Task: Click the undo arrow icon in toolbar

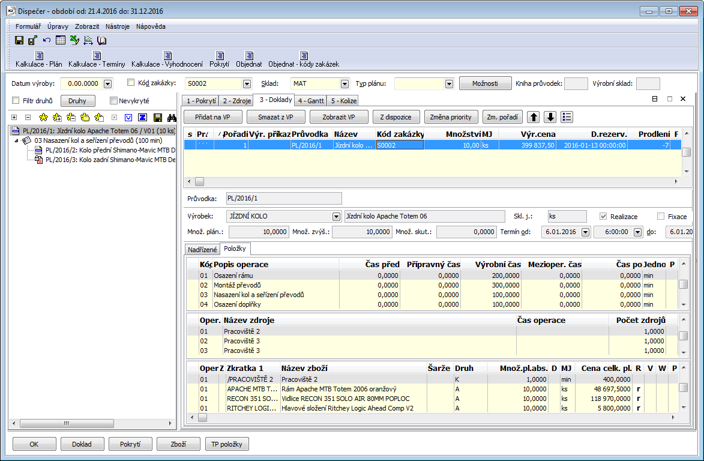Action: pos(47,40)
